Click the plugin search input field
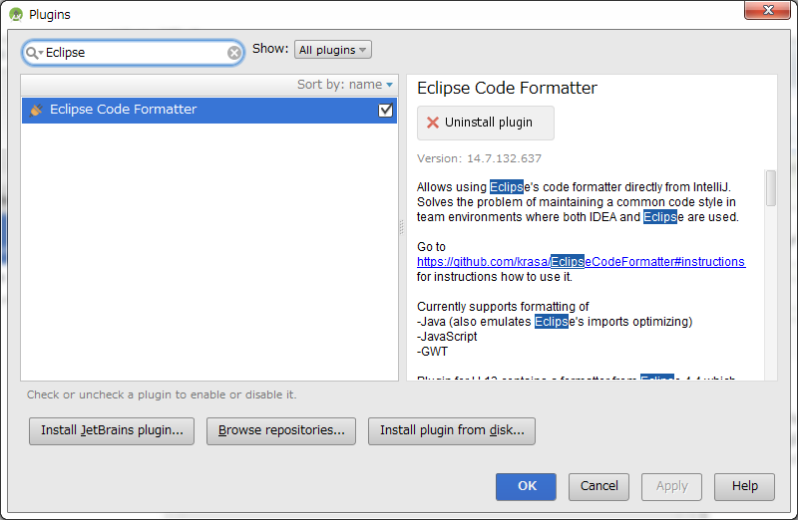The image size is (798, 520). click(x=133, y=53)
